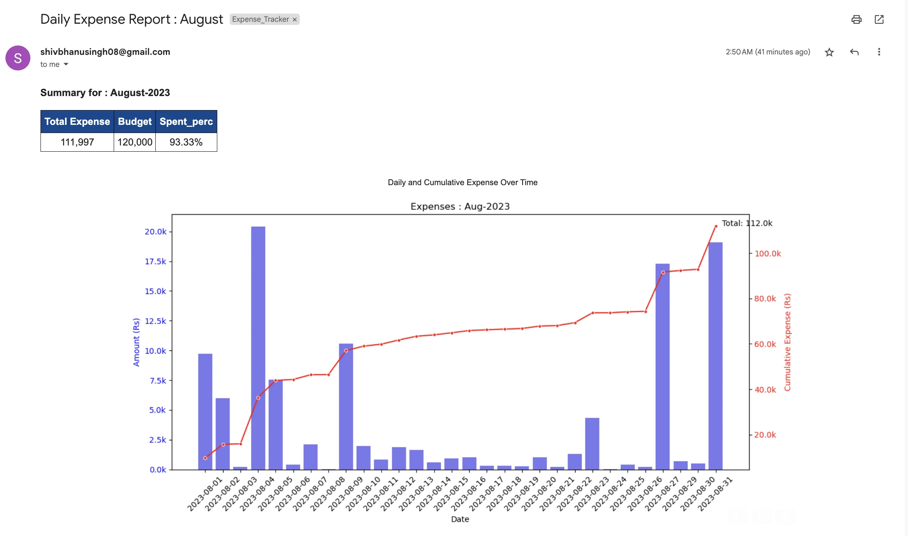The width and height of the screenshot is (908, 536).
Task: Remove the Expense_Tracker label
Action: tap(295, 19)
